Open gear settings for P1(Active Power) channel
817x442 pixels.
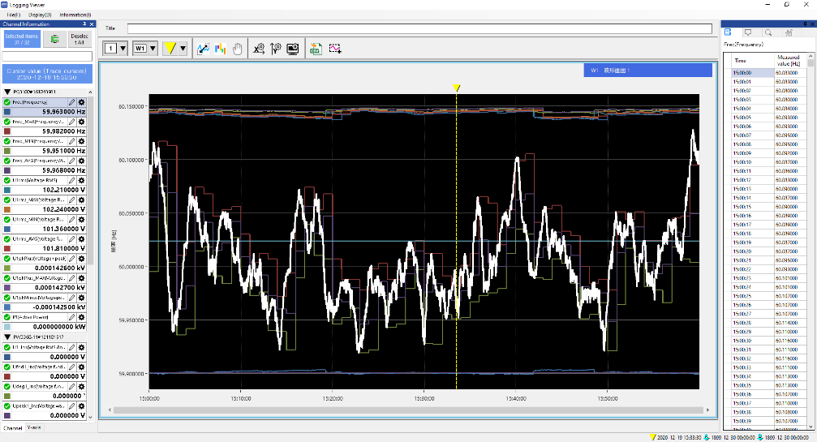[x=81, y=317]
